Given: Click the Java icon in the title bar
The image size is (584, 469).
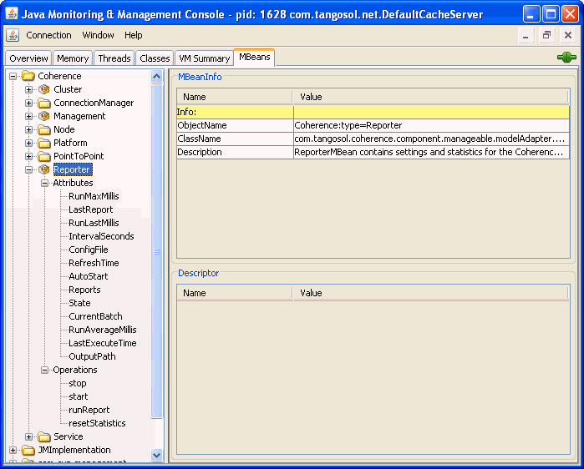Looking at the screenshot, I should [x=12, y=14].
